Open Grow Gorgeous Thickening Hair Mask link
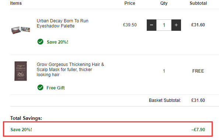 (70, 70)
